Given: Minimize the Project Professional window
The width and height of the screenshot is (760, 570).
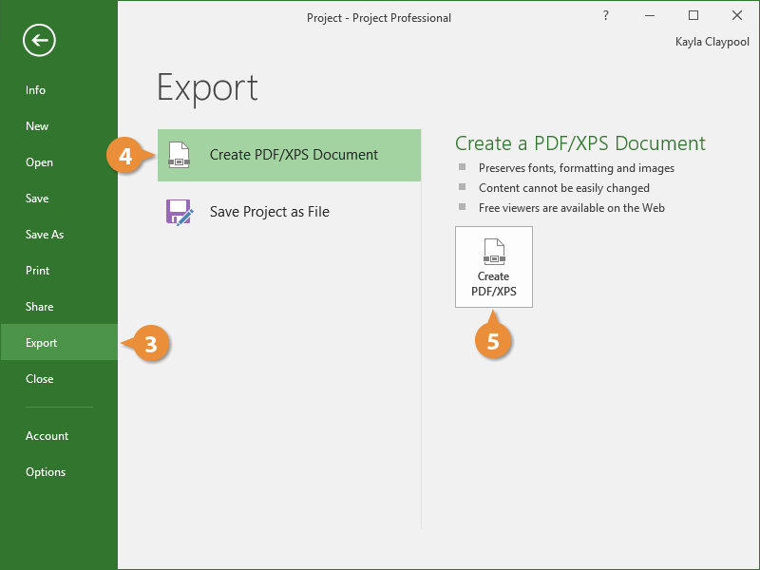Looking at the screenshot, I should point(651,16).
